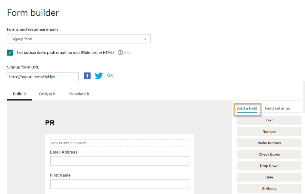Image resolution: width=305 pixels, height=194 pixels.
Task: Open the Add a field tab
Action: (247, 108)
